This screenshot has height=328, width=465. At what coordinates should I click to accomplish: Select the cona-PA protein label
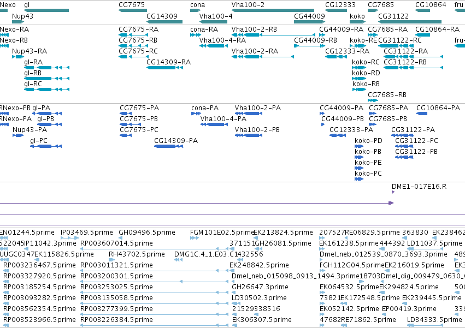coord(205,108)
